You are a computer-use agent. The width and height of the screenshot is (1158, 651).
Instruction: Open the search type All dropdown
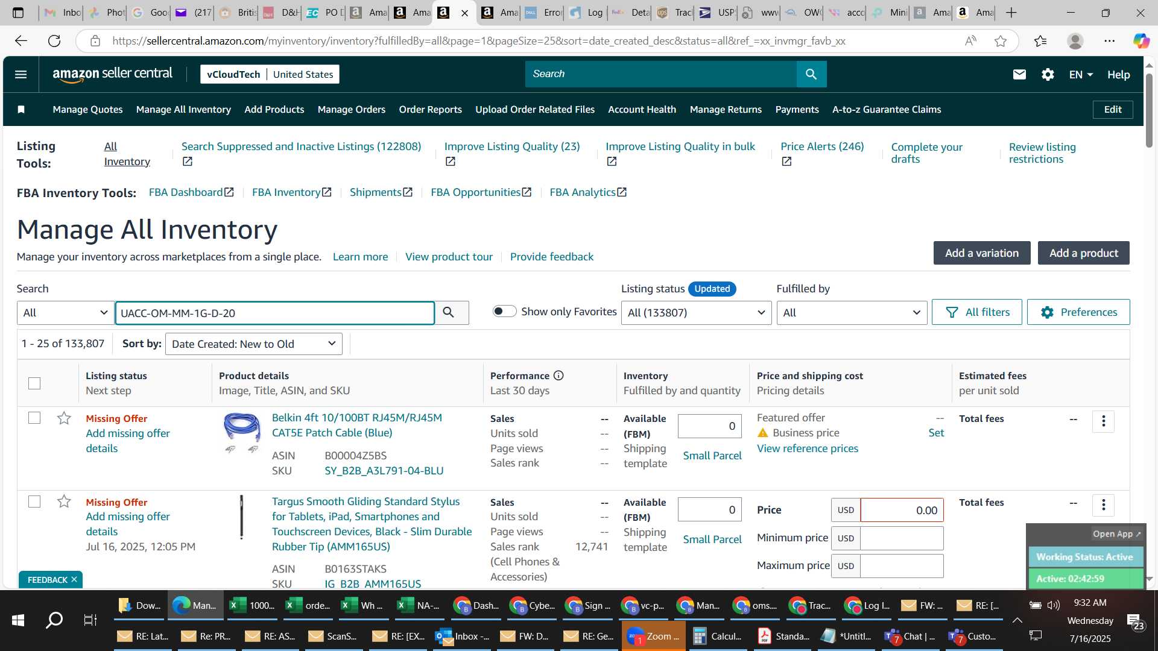tap(65, 312)
